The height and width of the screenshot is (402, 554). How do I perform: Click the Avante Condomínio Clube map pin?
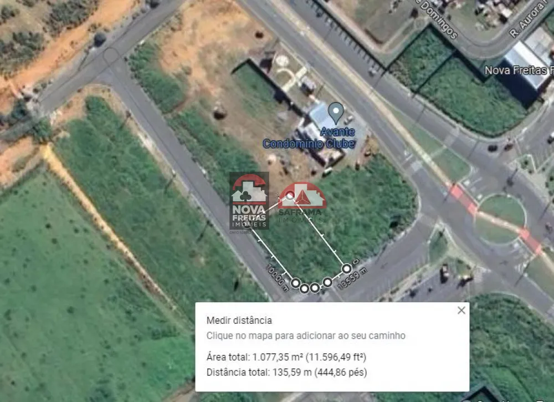point(336,113)
